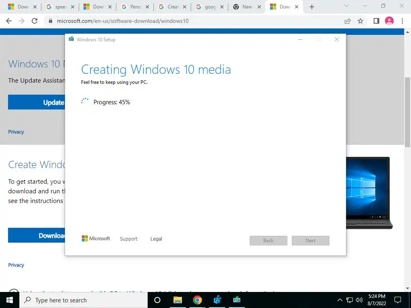View site lock information icon

coord(51,21)
